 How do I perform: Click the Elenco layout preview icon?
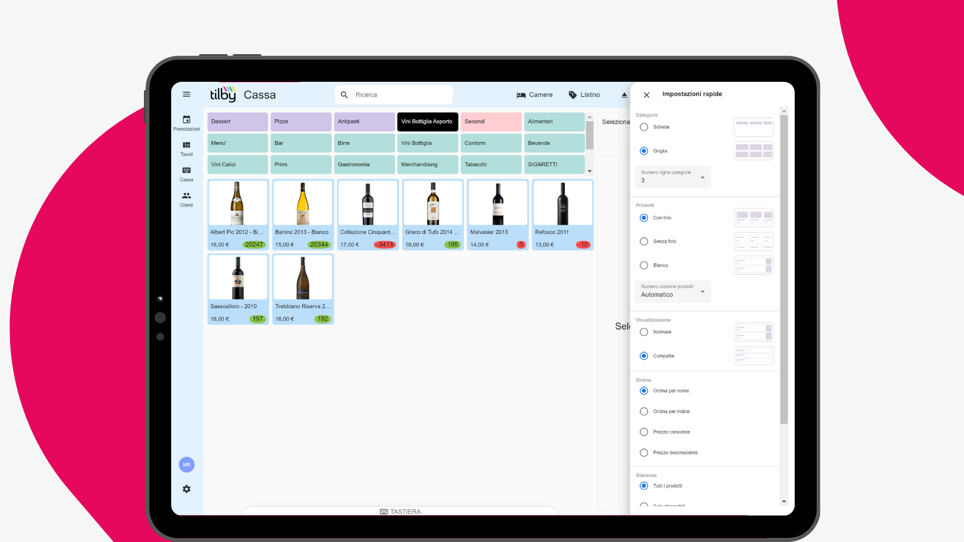pos(754,265)
